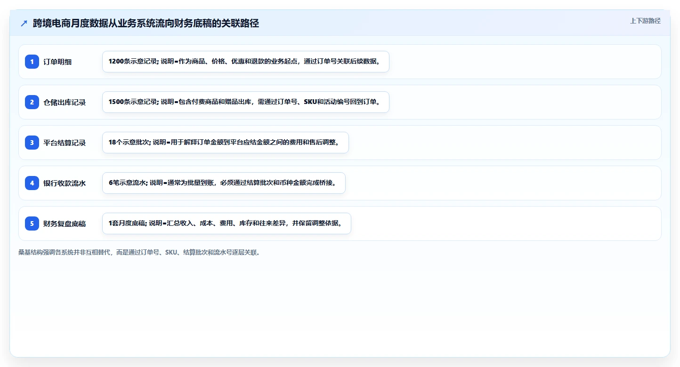Click the arrow icon beside the title
Screen dimensions: 680x367
click(x=24, y=24)
